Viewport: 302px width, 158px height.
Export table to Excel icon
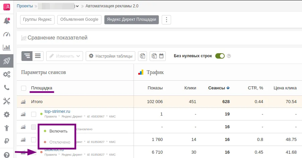[x=143, y=56]
